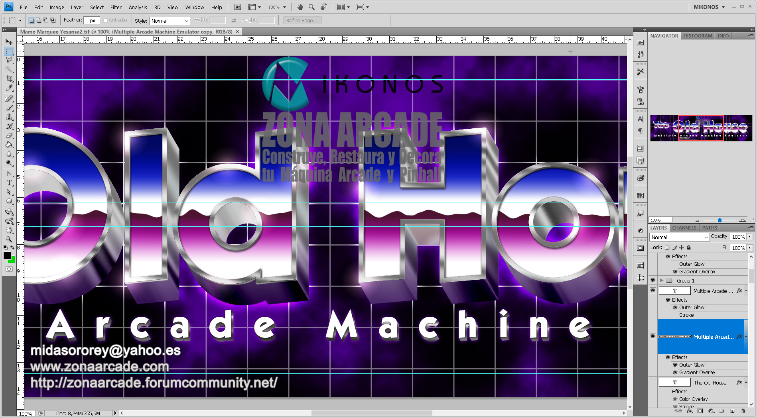Viewport: 757px width, 418px height.
Task: Open the layer blend mode dropdown
Action: coord(679,237)
